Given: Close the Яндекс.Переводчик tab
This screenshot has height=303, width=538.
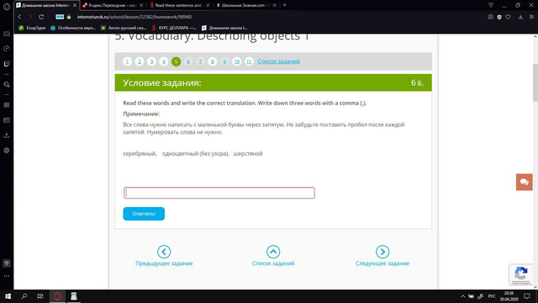Looking at the screenshot, I should pyautogui.click(x=141, y=5).
